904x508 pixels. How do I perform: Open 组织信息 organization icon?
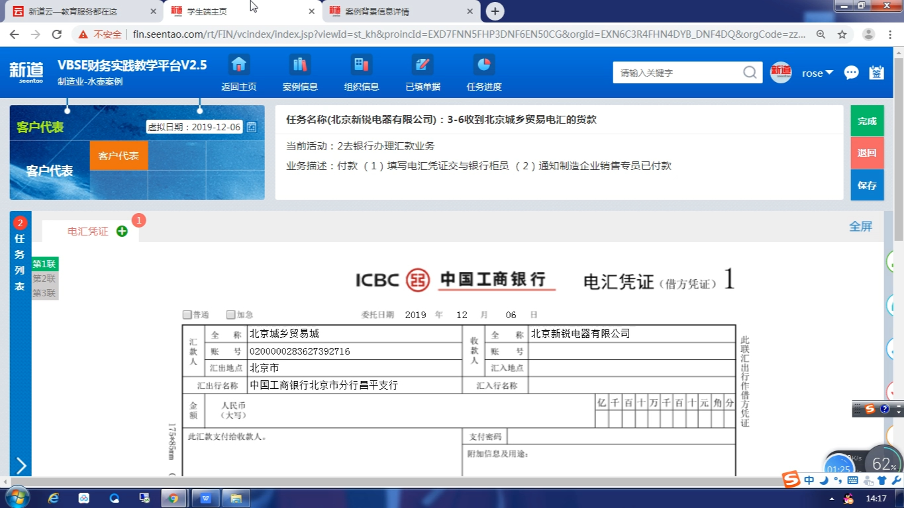(x=362, y=65)
